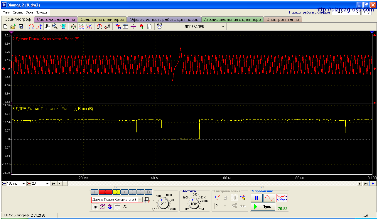Viewport: 378px width, 219px height.
Task: Toggle channel 1 button
Action: point(95,192)
